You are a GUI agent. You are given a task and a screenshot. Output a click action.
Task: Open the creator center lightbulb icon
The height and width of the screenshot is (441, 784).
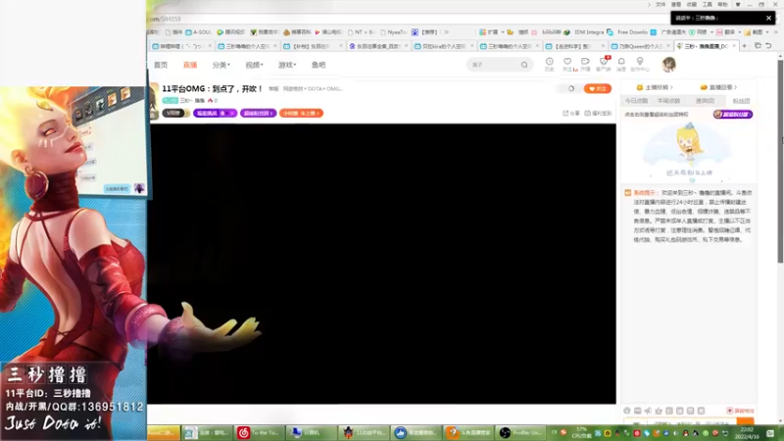tap(640, 64)
